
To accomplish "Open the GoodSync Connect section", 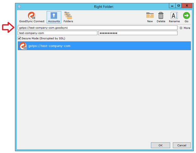I will pyautogui.click(x=32, y=17).
